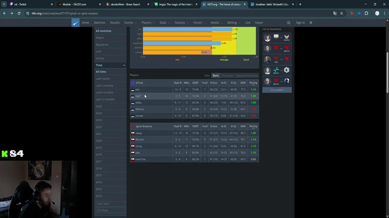
Task: Click the Sign in link
Action: click(x=300, y=23)
